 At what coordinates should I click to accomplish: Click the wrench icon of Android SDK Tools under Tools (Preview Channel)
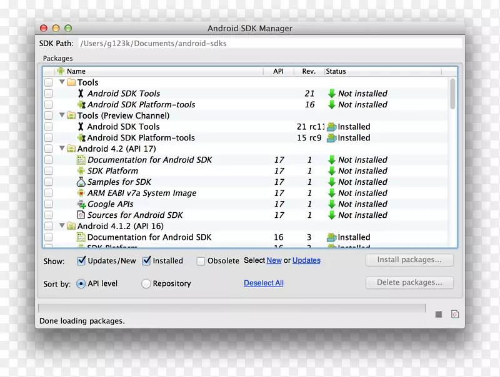[81, 127]
